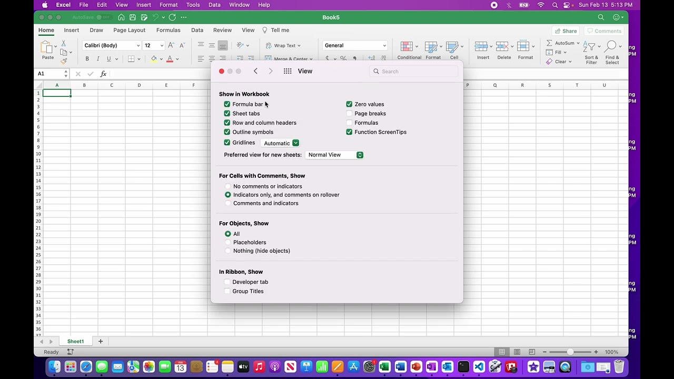Go back in the preferences dialog

[x=255, y=71]
